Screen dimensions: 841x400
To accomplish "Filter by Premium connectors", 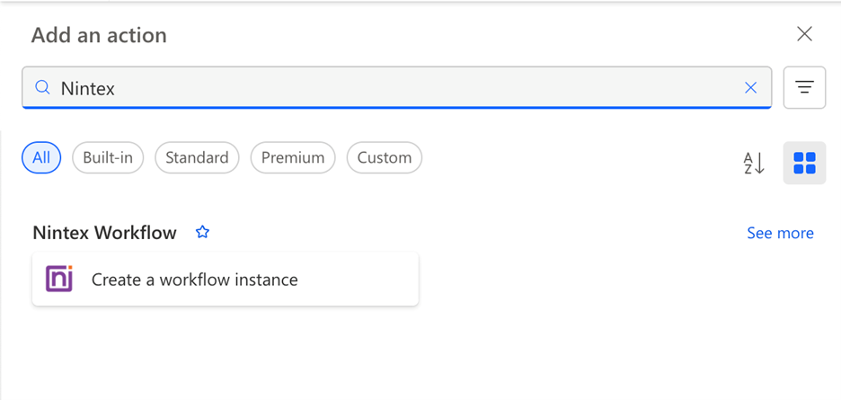I will 293,158.
